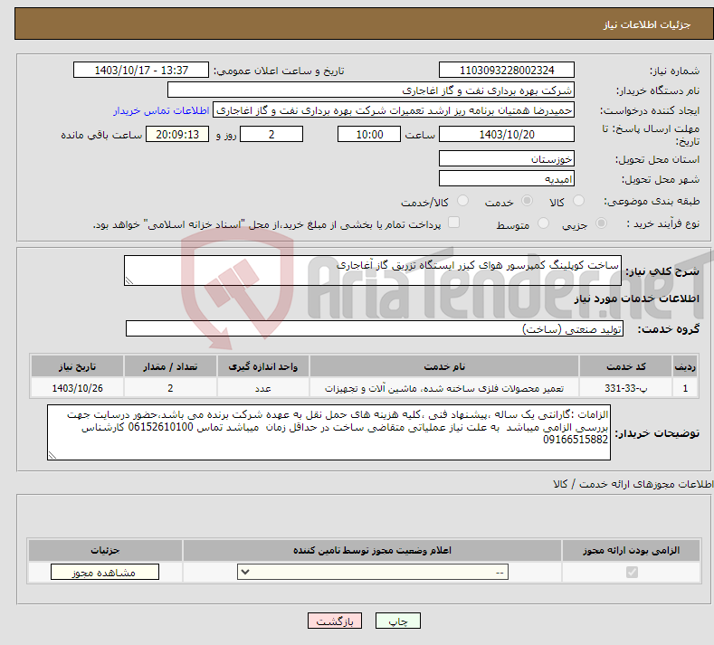Click the تاریخ نیاز column header
The image size is (714, 645).
tap(78, 366)
